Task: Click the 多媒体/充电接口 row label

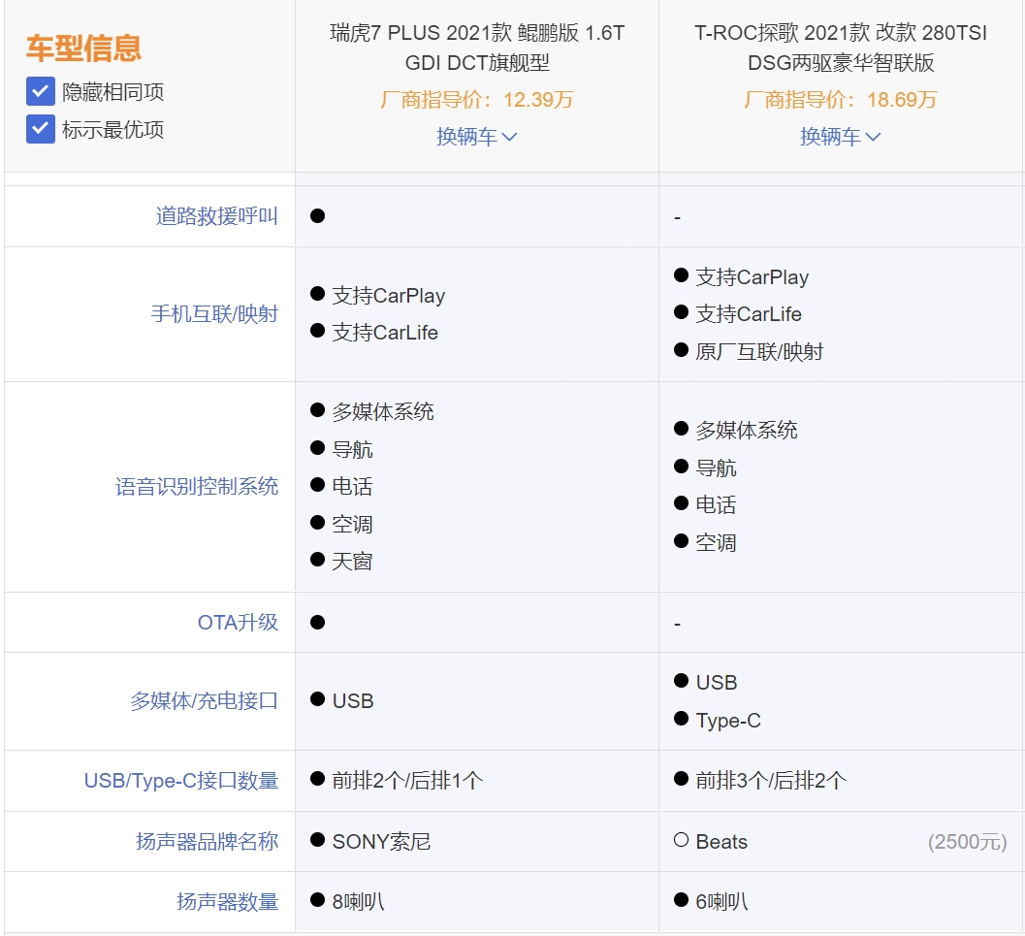Action: (204, 701)
